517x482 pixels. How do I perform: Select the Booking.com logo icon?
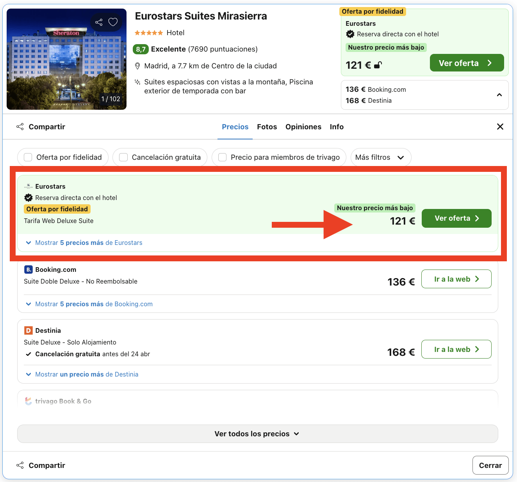tap(28, 270)
